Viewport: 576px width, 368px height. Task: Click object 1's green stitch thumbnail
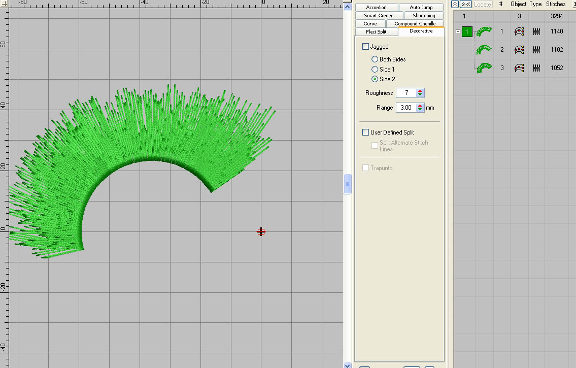click(x=484, y=31)
